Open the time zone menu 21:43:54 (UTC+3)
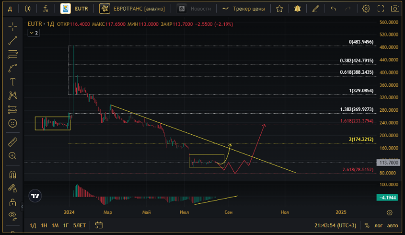 [335, 225]
